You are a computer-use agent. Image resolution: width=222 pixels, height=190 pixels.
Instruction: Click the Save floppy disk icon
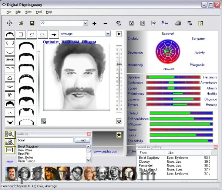tap(32, 24)
